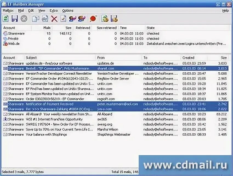Click envelope icon of SWREG 1957604 mail

click(x=5, y=124)
